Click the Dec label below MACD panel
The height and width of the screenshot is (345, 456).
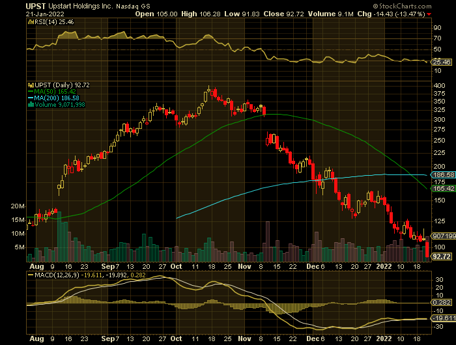tap(313, 339)
